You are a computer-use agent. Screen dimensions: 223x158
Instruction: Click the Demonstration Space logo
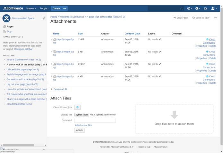(x=6, y=18)
